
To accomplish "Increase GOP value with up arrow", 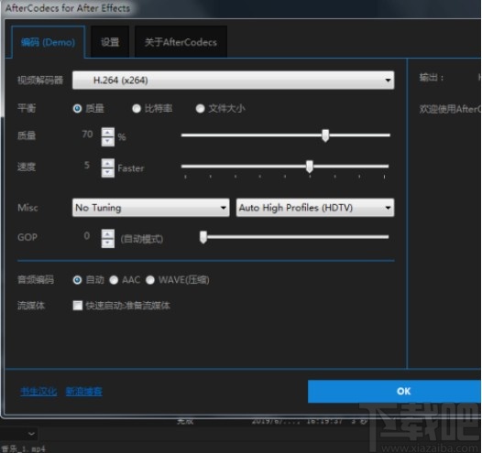I will [x=108, y=234].
